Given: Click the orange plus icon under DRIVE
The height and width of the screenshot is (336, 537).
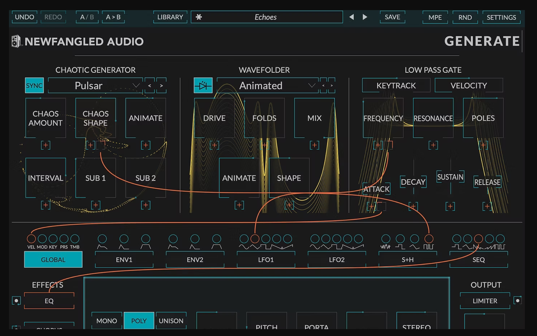Looking at the screenshot, I should coord(215,145).
